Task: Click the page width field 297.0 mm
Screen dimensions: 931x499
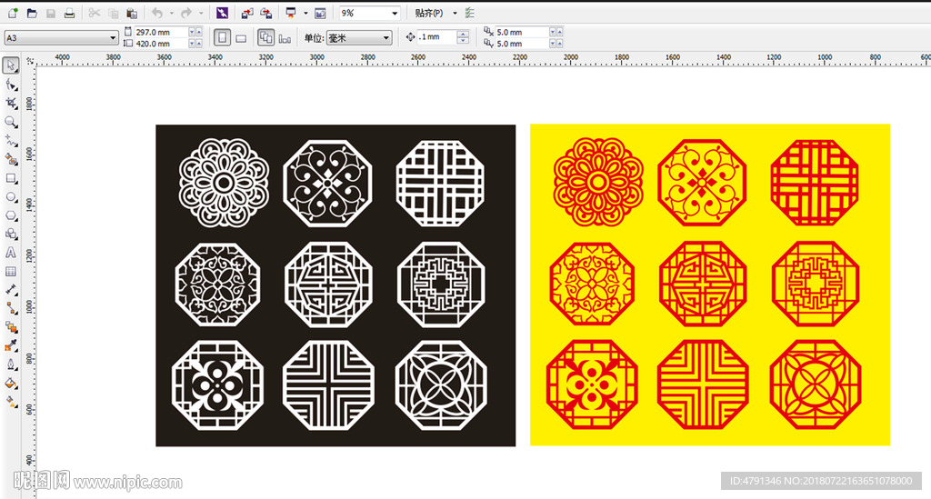Action: click(159, 32)
